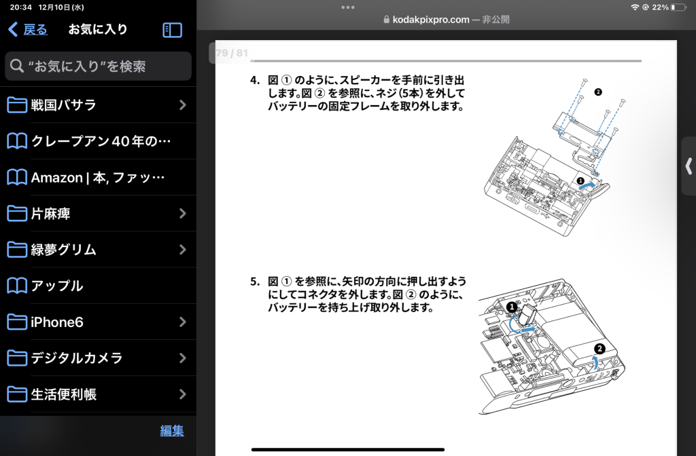Open the Amazon bookmark book icon
This screenshot has width=696, height=456.
pos(16,177)
